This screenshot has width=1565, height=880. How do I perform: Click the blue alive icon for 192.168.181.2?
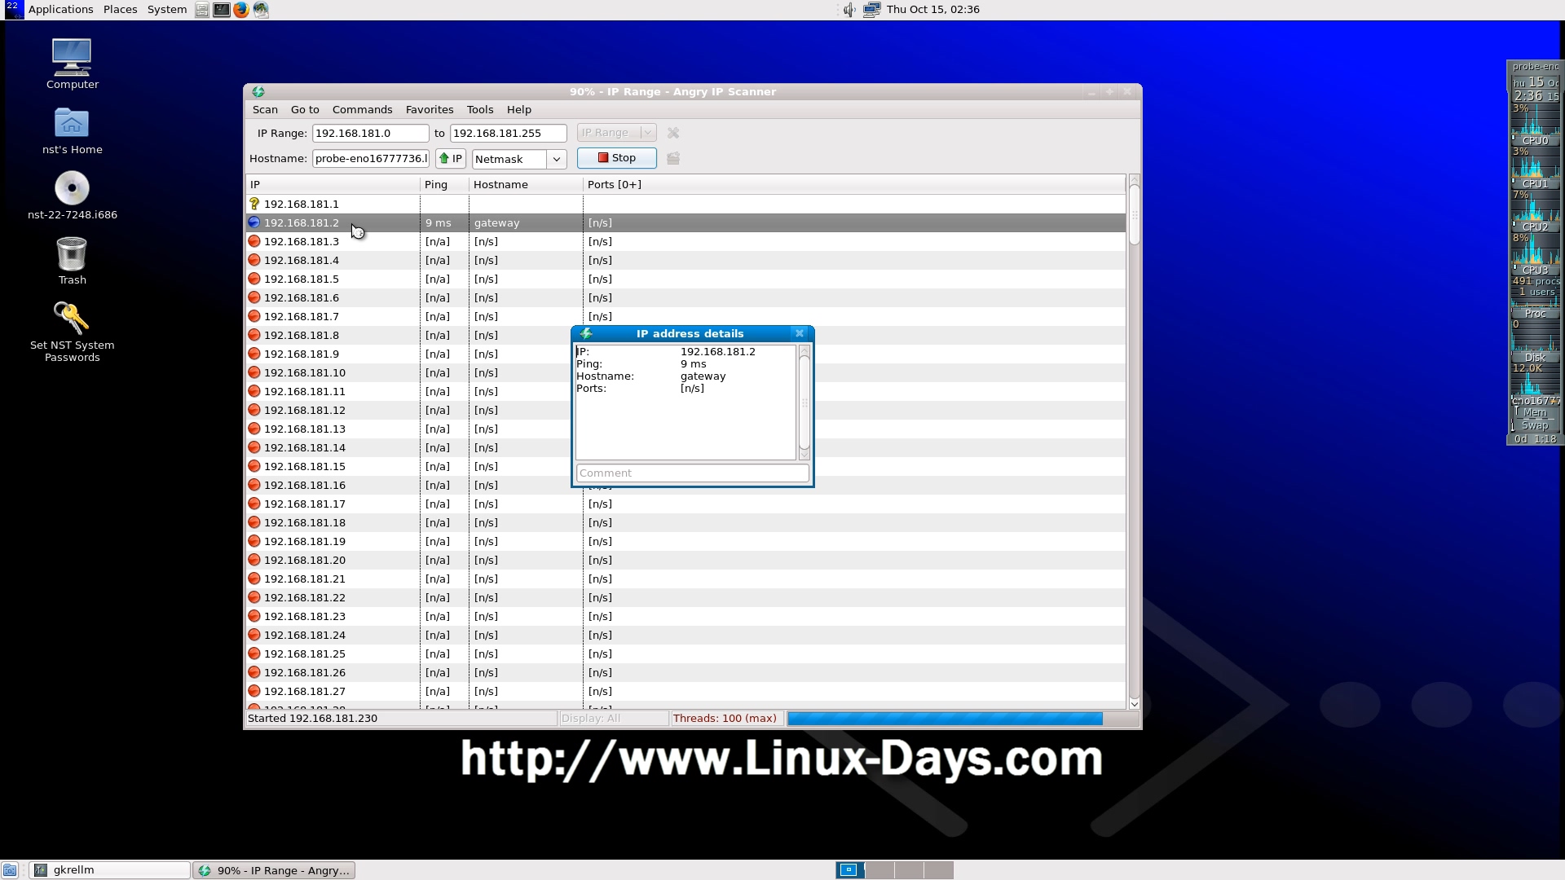point(254,222)
